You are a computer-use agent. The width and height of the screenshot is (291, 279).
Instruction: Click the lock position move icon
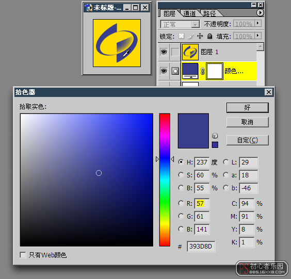[x=200, y=36]
